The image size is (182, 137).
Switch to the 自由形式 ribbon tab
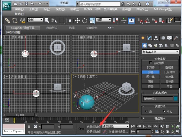[x=52, y=28]
